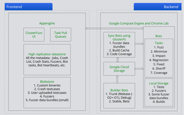Click '2. Build Cache' line
Viewport: 184px width, 115px height.
(119, 50)
